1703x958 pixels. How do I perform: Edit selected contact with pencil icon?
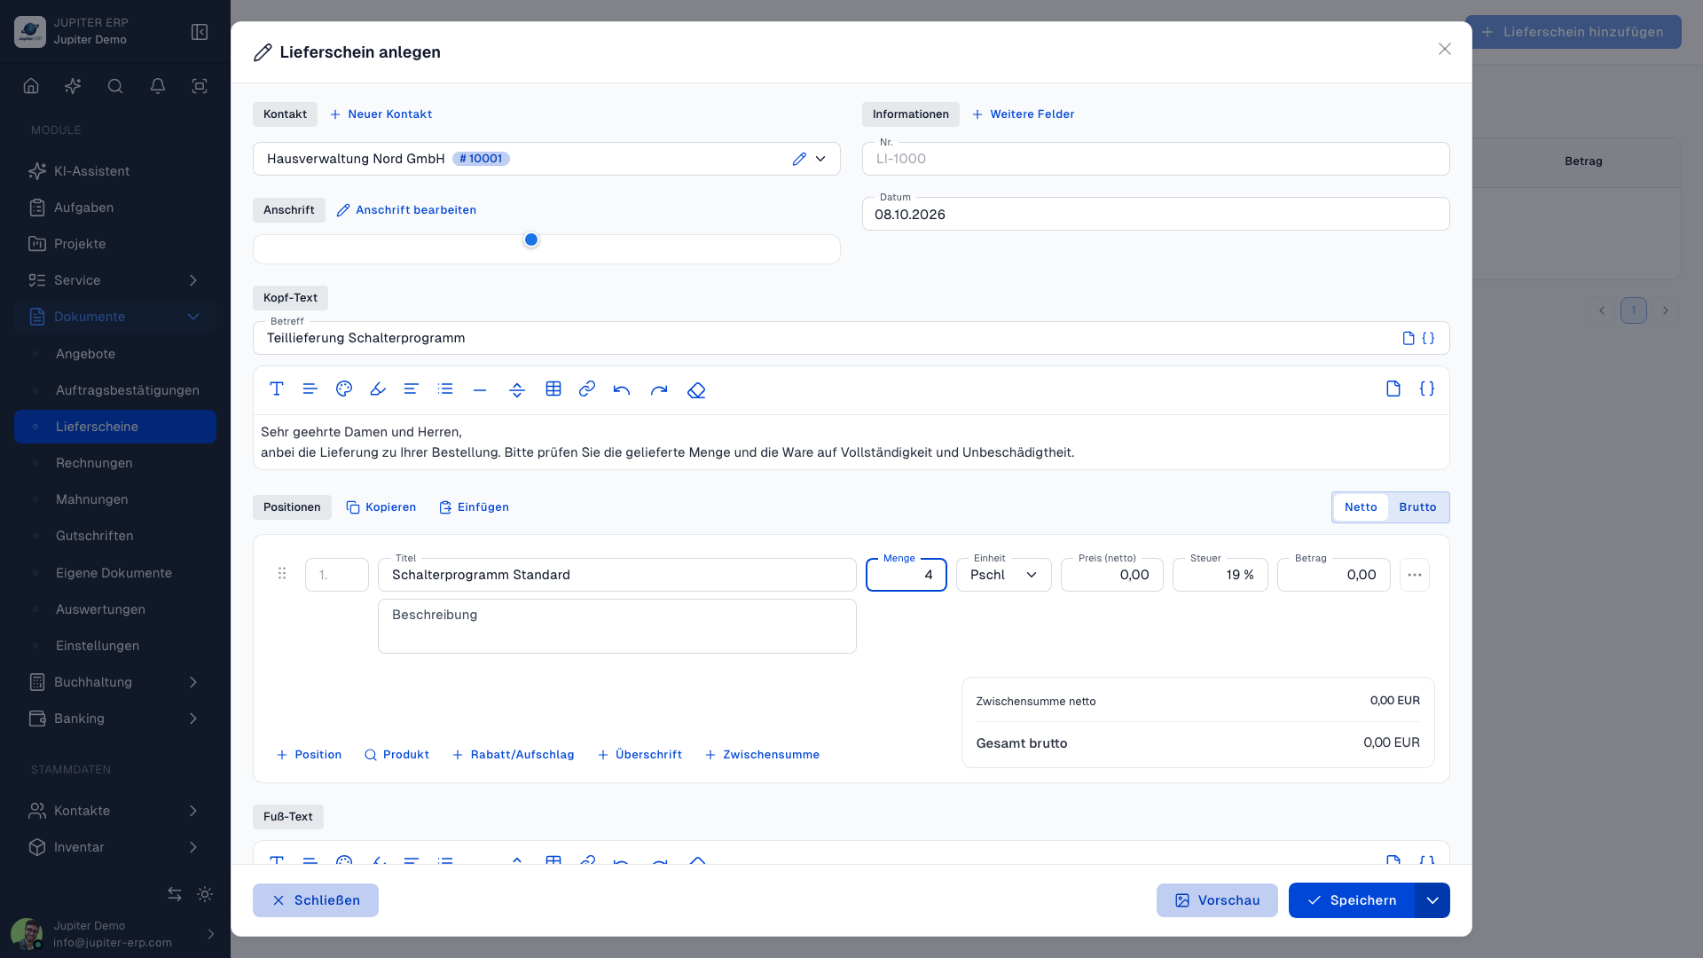pyautogui.click(x=799, y=159)
